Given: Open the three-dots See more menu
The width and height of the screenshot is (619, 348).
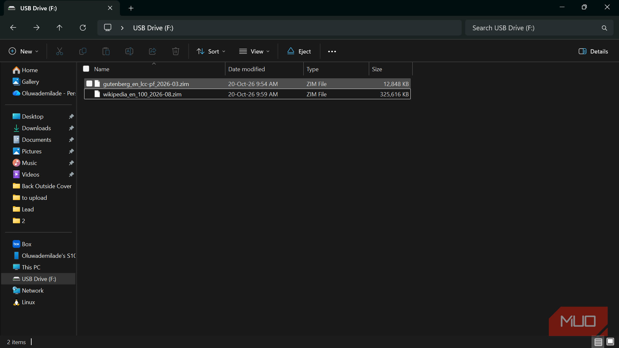Looking at the screenshot, I should (332, 51).
